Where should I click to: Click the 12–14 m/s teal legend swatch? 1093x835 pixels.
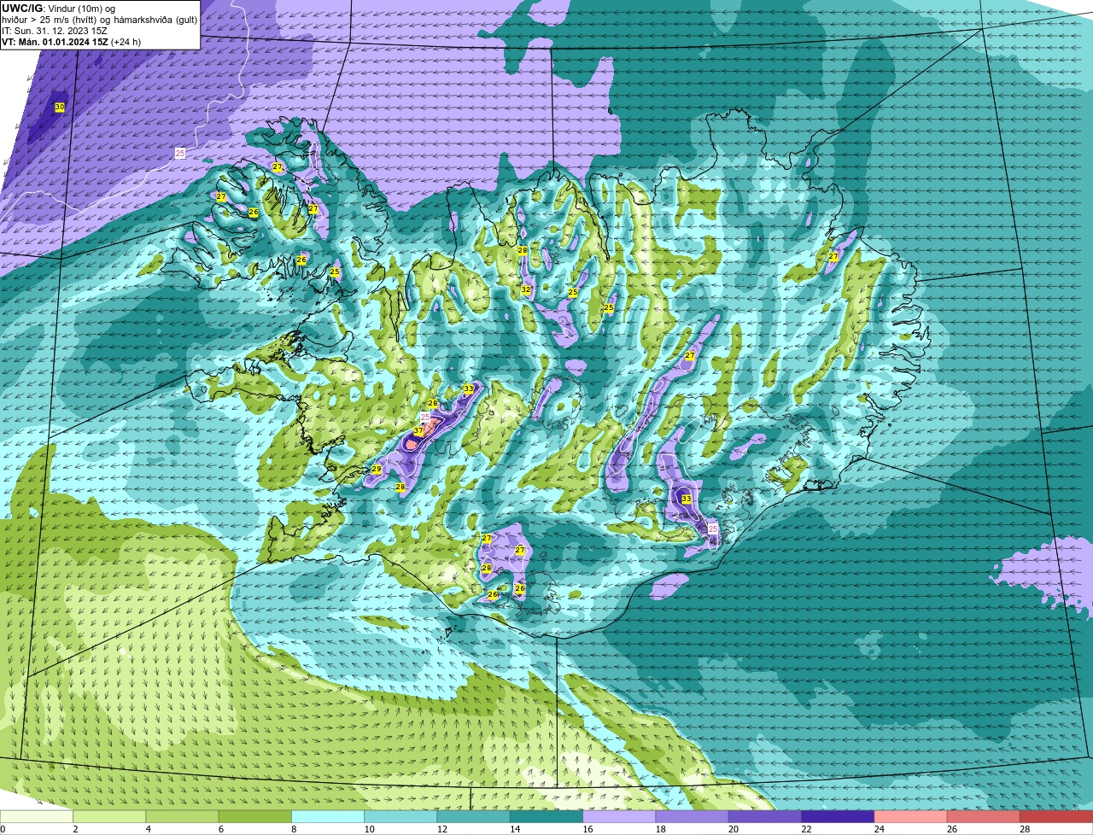click(474, 816)
